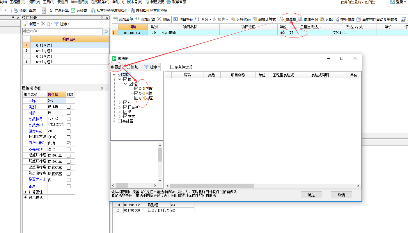Viewport: 408px width, 233px height.
Task: Uncheck Q-4[内墙] in the tree
Action: [136, 98]
